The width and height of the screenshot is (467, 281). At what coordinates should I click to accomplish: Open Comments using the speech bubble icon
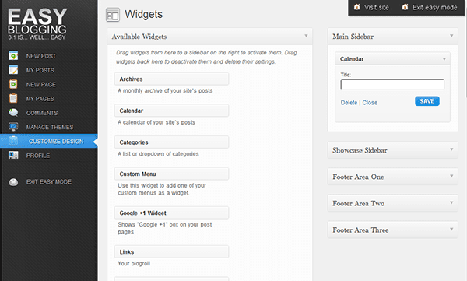click(13, 113)
